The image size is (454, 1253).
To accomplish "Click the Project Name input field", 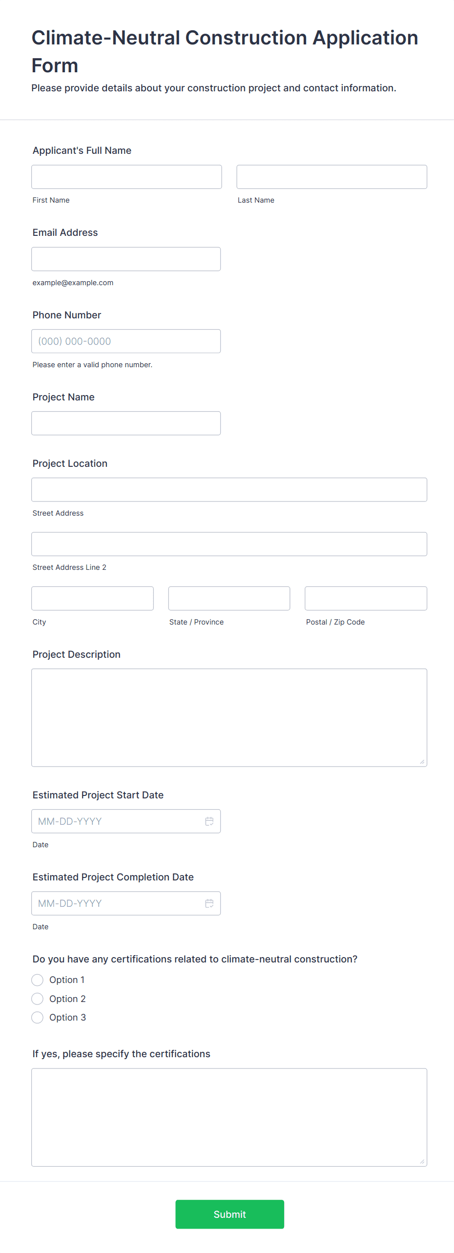I will pyautogui.click(x=126, y=423).
